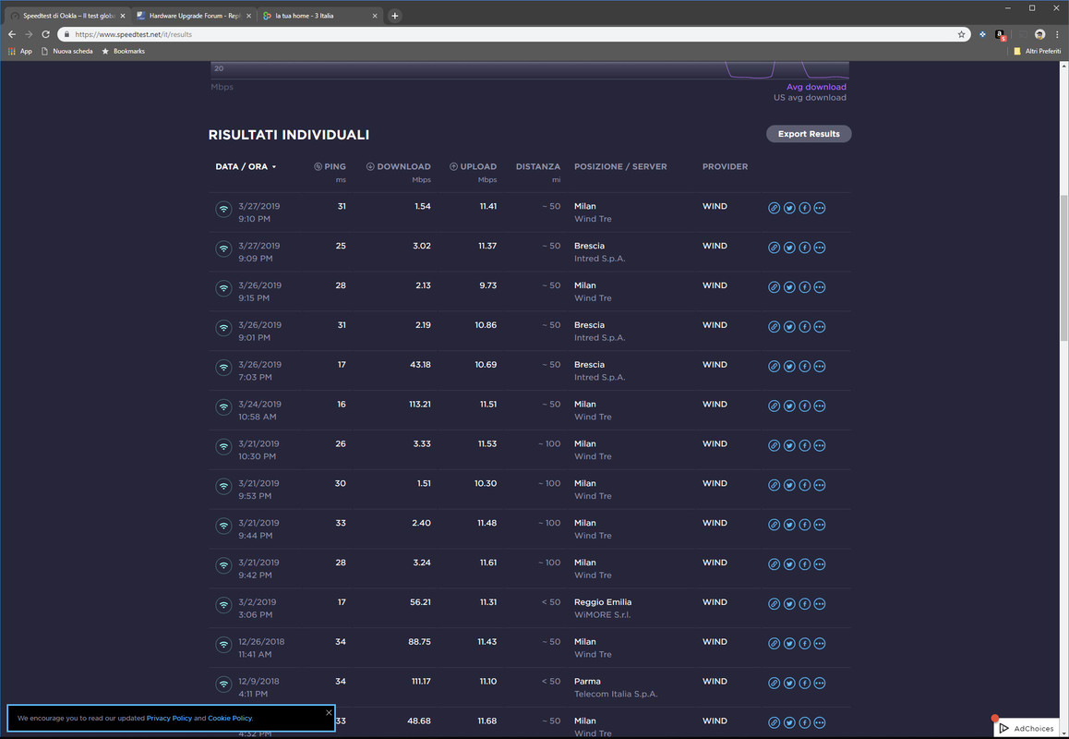Copy link for 3/26/2019 7:03 PM result
The height and width of the screenshot is (739, 1069).
tap(774, 367)
